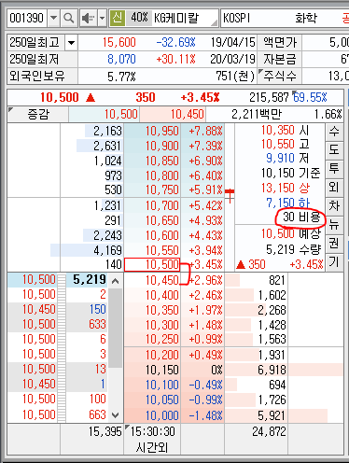Click the 시간외 after-hours label
The image size is (349, 463).
point(152,448)
